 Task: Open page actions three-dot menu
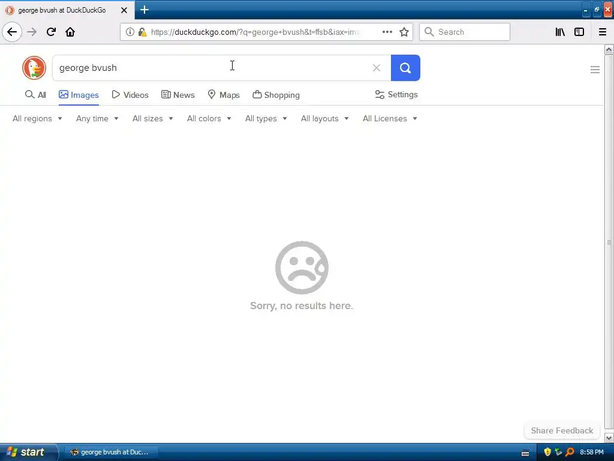(x=387, y=32)
